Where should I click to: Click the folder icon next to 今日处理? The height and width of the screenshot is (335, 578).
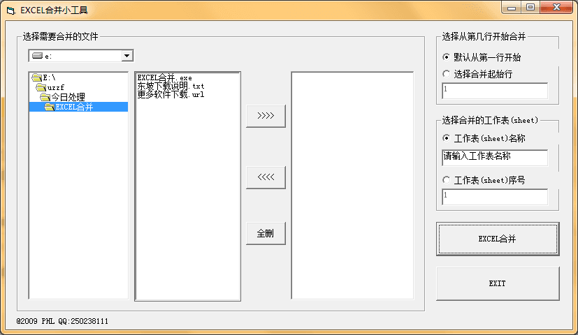(45, 97)
